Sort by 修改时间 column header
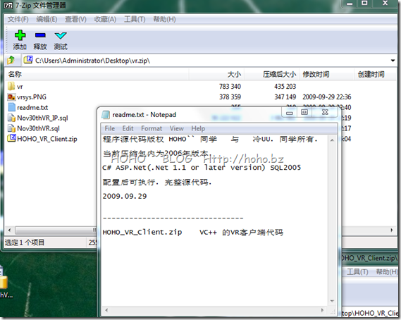Screen dimensions: 401x320 [327, 75]
